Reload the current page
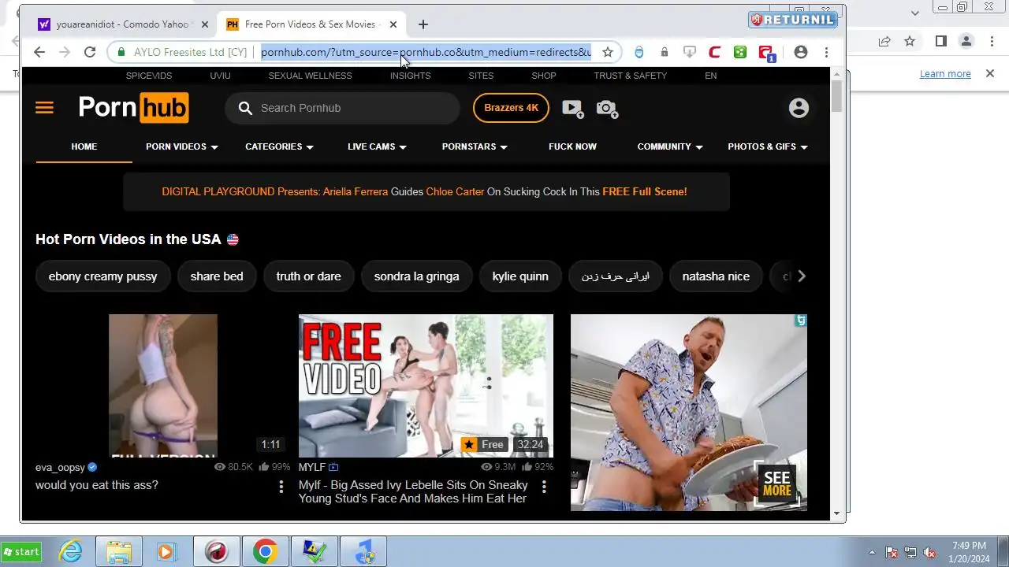Viewport: 1009px width, 567px height. point(90,52)
